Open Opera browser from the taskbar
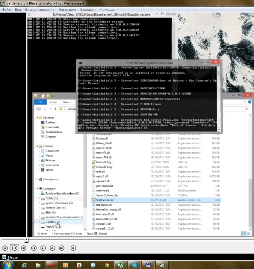254x269 pixels. pos(52,265)
